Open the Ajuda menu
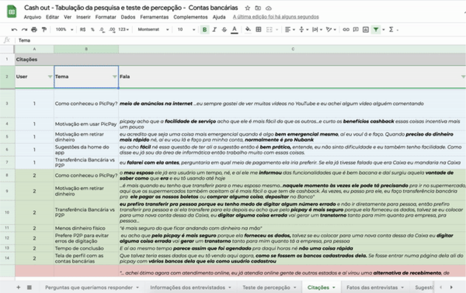Screen dimensions: 466x293 219,17
